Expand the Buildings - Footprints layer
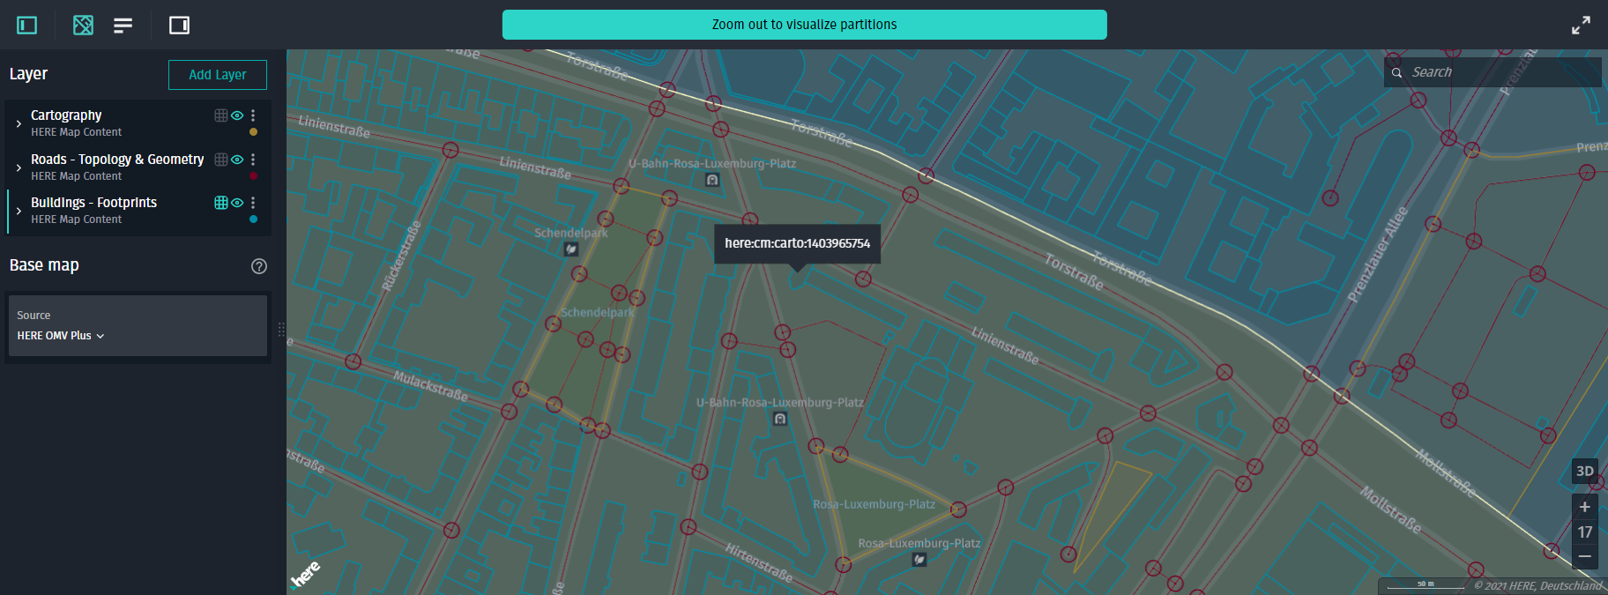The image size is (1608, 595). point(19,211)
